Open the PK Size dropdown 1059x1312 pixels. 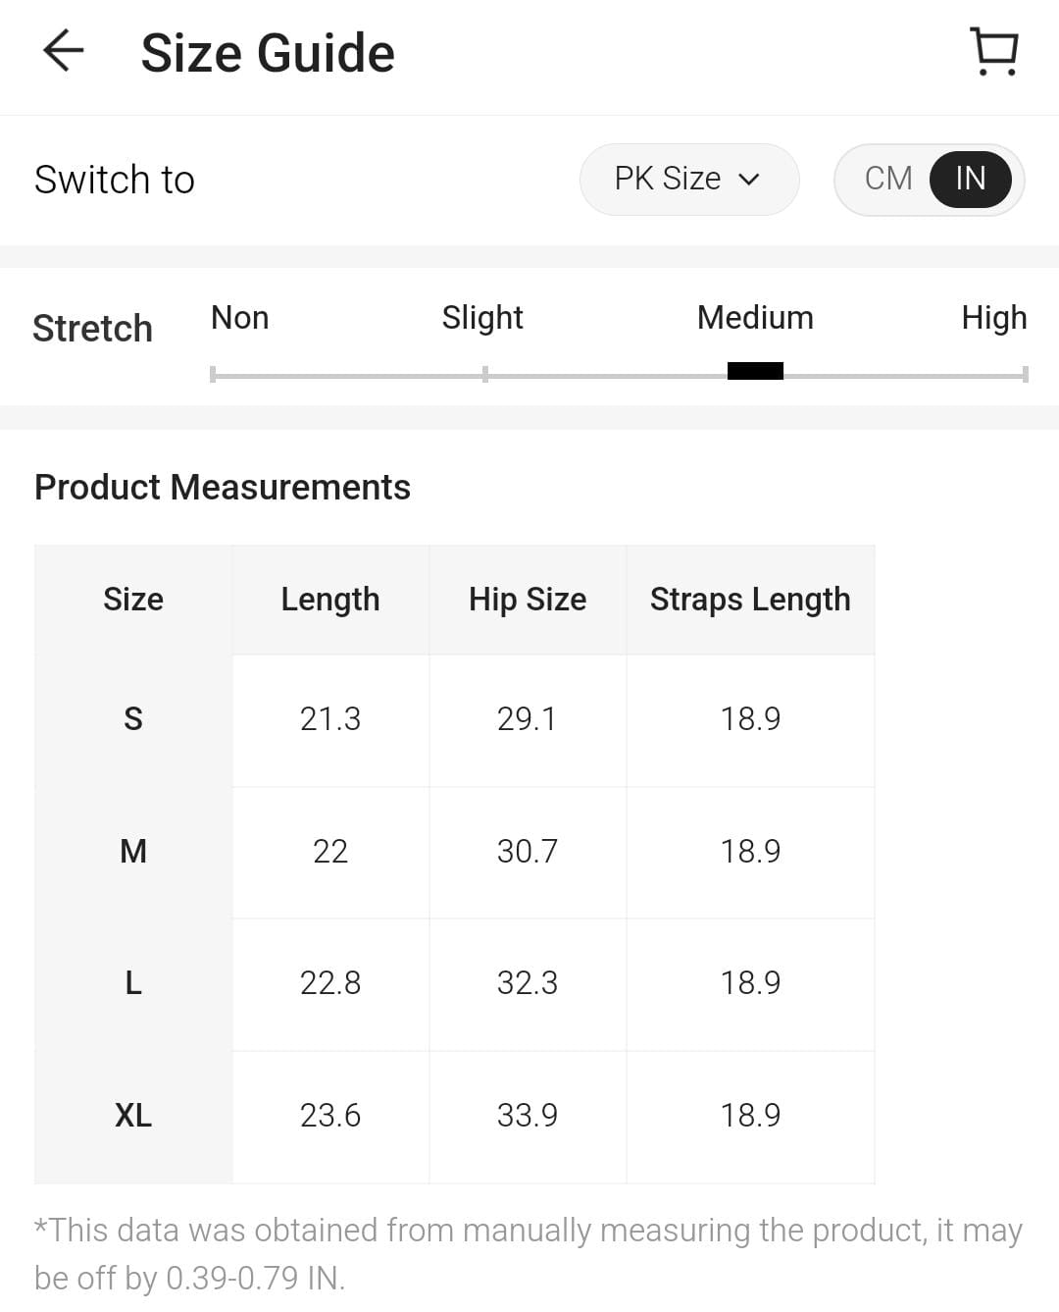[x=688, y=179]
